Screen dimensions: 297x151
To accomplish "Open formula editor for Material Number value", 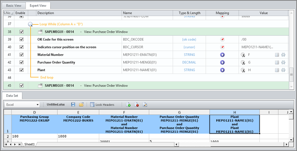I will tap(243, 55).
